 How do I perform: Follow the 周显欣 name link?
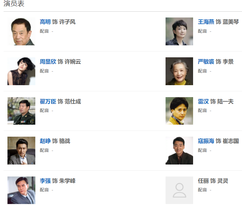tap(48, 62)
